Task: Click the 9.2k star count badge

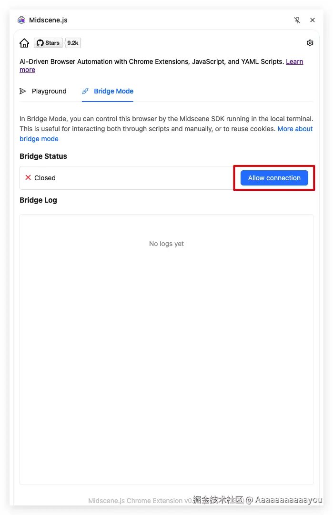Action: point(73,43)
